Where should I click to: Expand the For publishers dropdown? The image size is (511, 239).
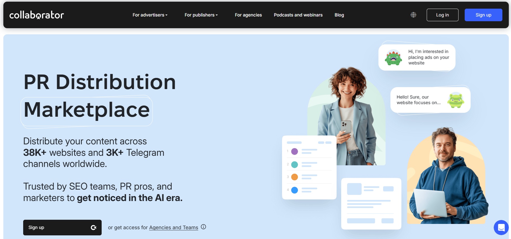(x=201, y=15)
